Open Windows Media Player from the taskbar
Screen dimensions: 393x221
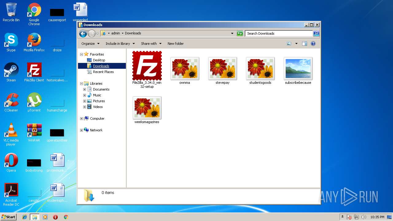click(x=45, y=217)
